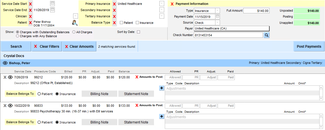The height and width of the screenshot is (130, 325).
Task: Open Billing Note for the 90833 charge
Action: click(x=99, y=122)
